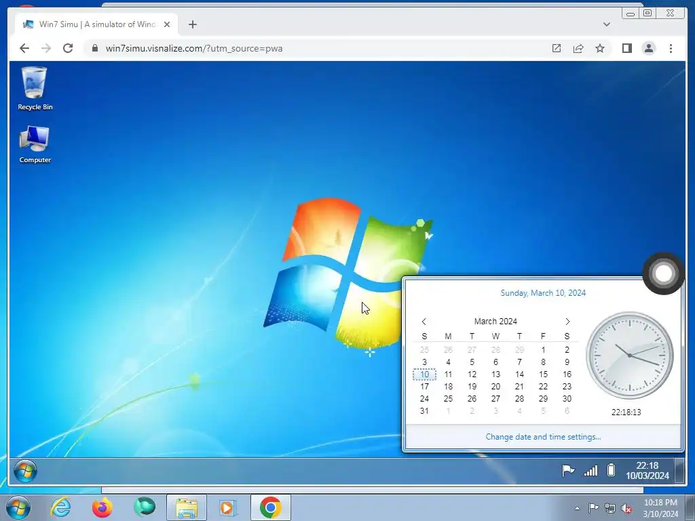Select March 1 in the calendar
Screen dimensions: 695x521
[x=543, y=350]
